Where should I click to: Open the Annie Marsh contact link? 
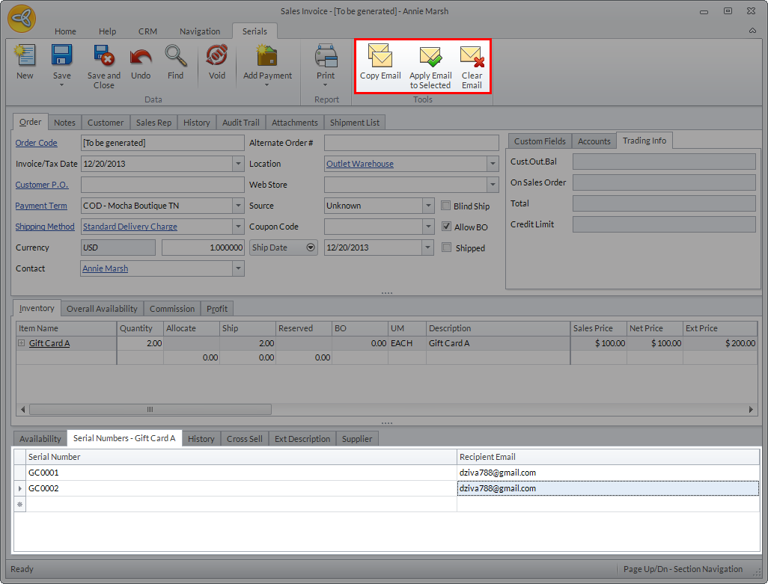coord(106,268)
